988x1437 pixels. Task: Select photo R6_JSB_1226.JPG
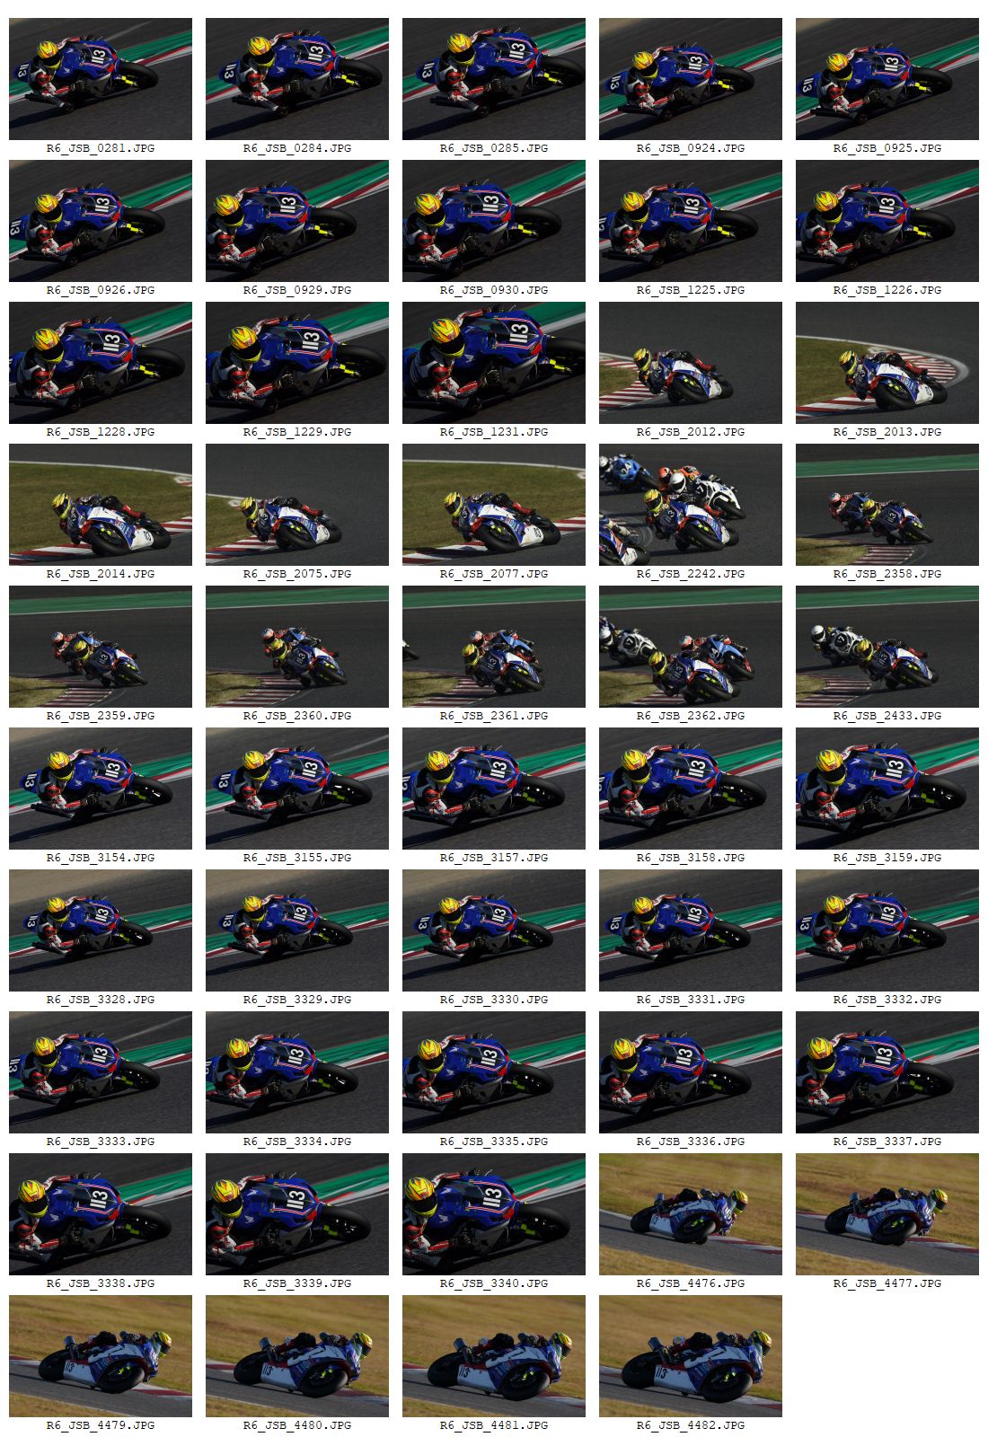(887, 221)
